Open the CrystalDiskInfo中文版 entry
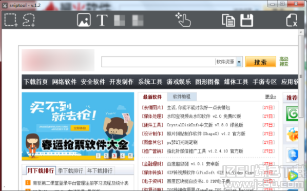 click(x=205, y=125)
